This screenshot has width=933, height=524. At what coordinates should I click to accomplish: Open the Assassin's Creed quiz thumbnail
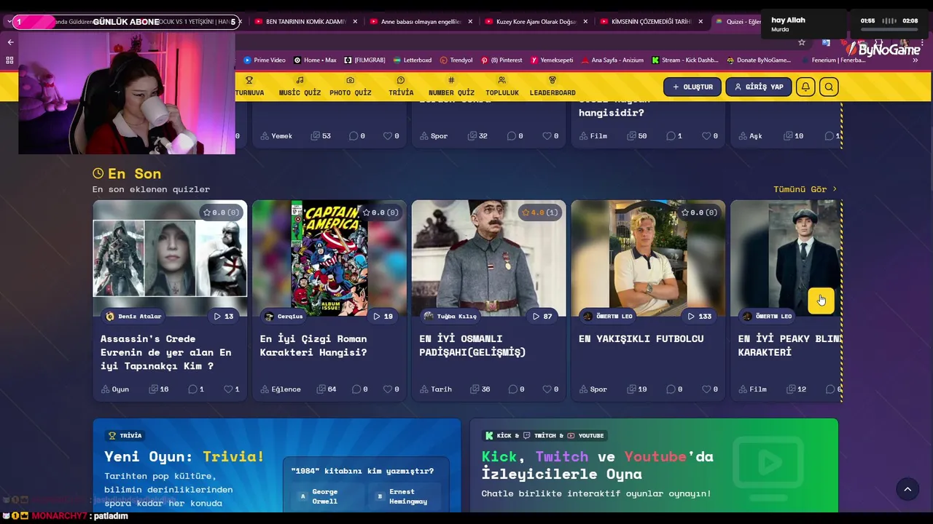(170, 258)
